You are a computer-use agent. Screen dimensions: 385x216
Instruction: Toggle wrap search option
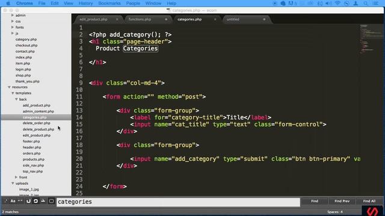tap(35, 202)
